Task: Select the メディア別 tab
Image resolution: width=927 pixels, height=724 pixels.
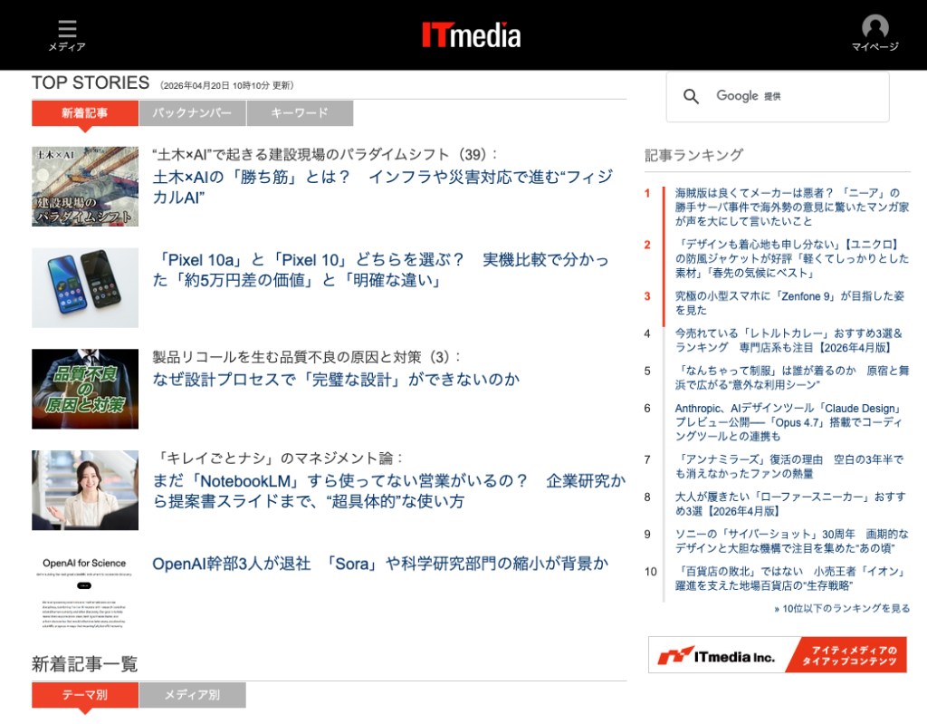Action: tap(192, 695)
